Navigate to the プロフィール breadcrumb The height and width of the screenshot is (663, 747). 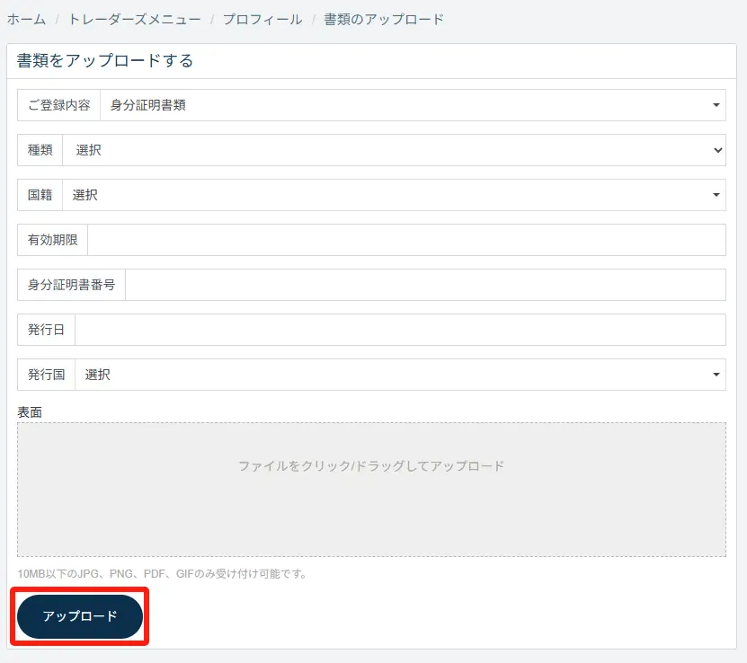[x=262, y=19]
